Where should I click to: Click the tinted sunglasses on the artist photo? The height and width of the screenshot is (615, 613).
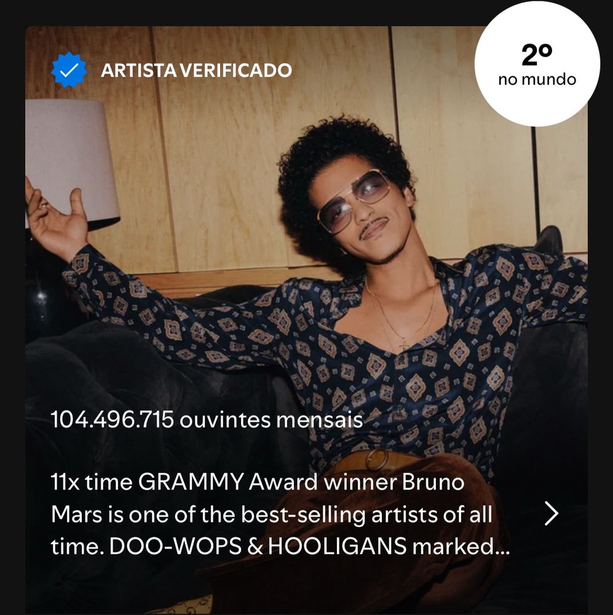[x=353, y=201]
